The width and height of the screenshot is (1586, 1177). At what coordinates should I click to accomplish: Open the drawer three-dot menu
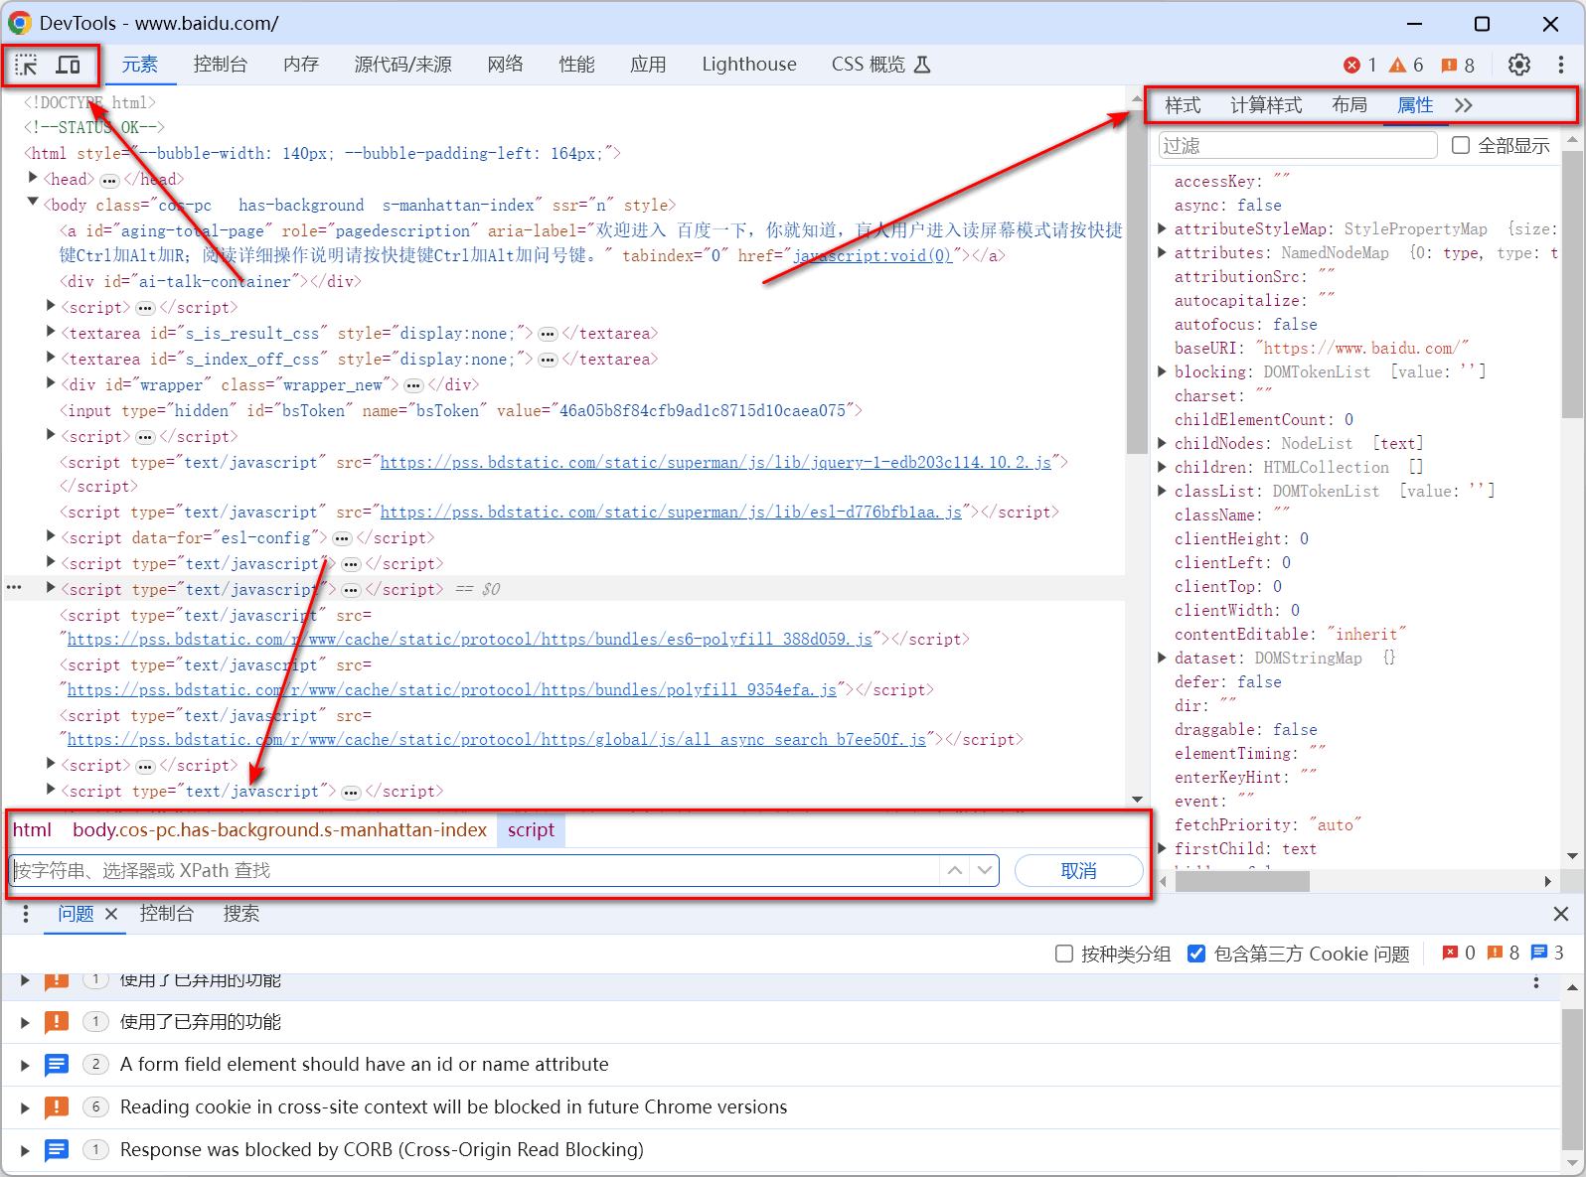tap(26, 914)
